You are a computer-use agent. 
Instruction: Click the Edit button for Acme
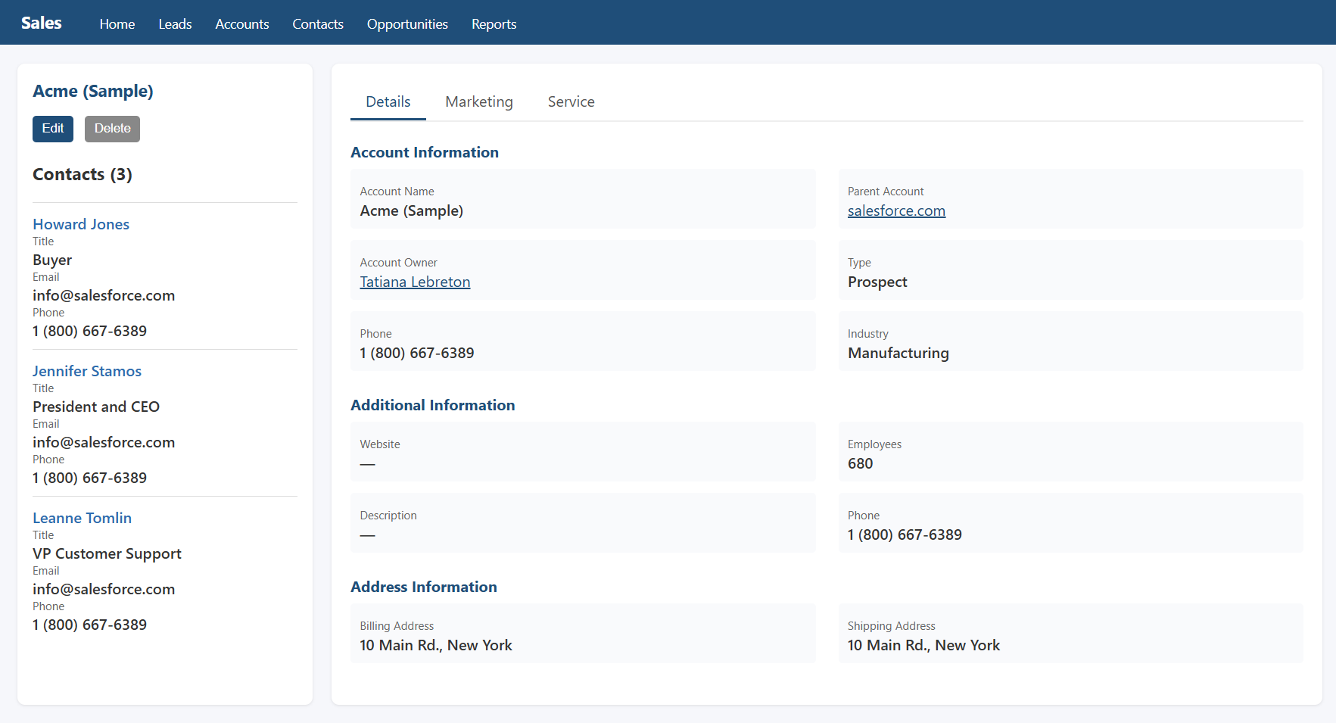(x=53, y=129)
